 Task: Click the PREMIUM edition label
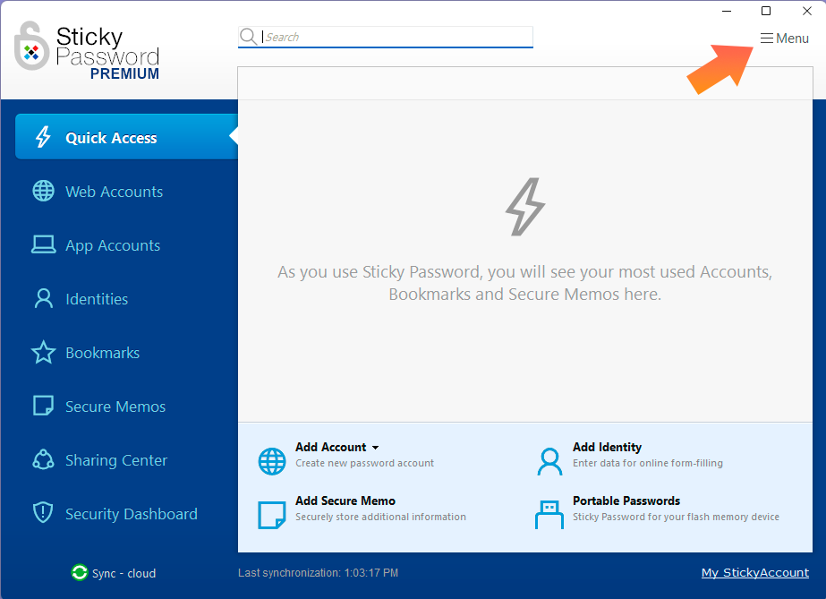pos(124,73)
